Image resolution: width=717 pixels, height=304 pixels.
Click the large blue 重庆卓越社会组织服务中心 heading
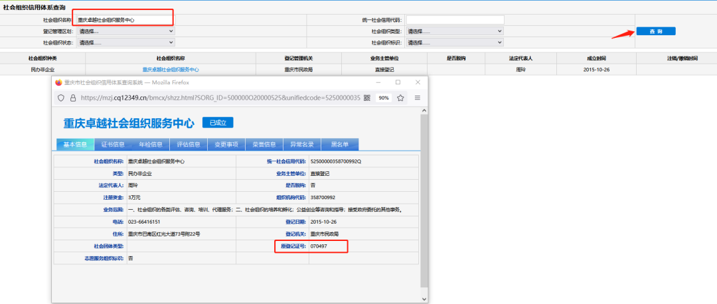click(x=129, y=123)
